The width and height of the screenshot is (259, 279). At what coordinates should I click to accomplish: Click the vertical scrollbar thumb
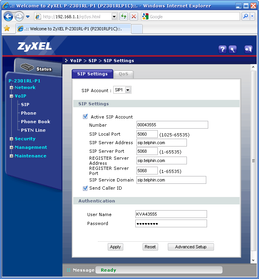tap(254, 160)
